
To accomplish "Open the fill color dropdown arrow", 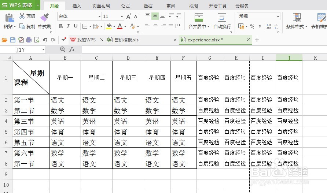I will click(114, 26).
